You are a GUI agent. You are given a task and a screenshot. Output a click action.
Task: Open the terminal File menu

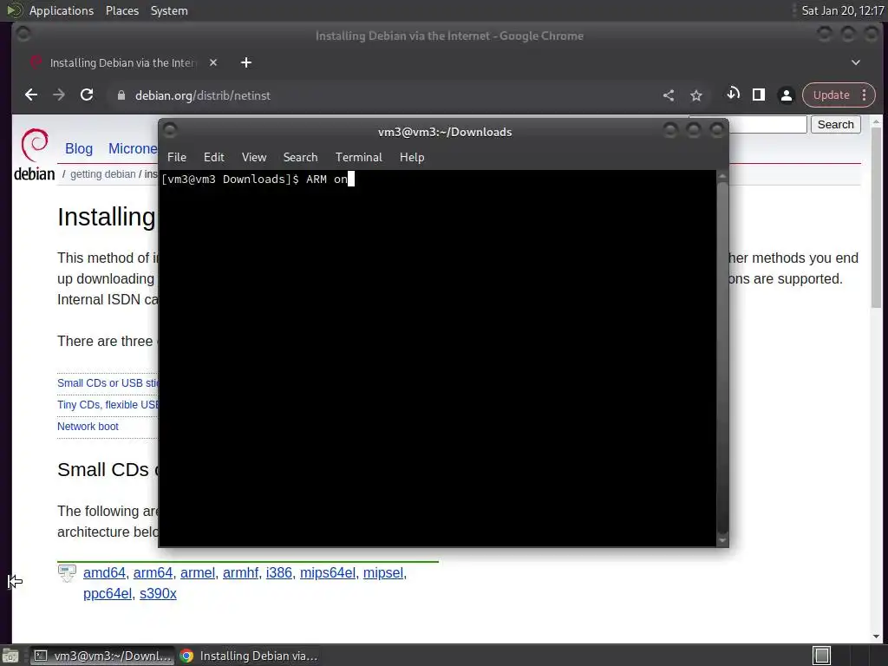click(x=177, y=158)
